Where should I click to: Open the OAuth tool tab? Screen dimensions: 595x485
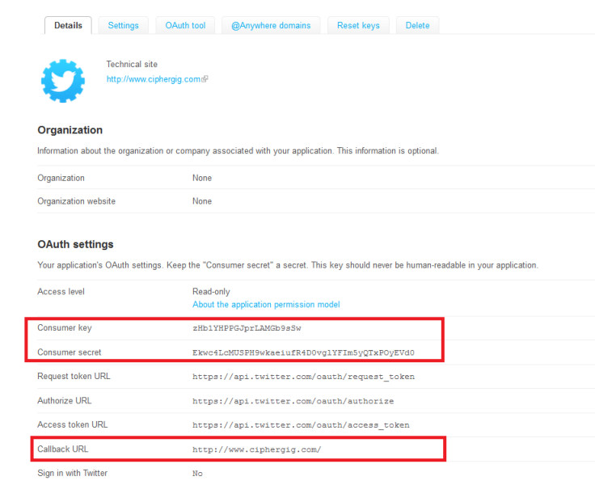click(185, 25)
